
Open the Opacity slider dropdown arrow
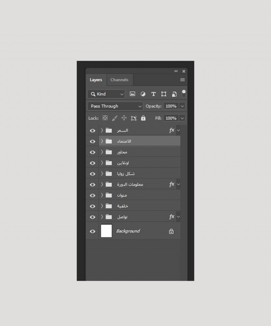pos(182,106)
